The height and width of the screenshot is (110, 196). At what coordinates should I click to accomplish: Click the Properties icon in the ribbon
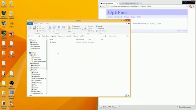[85, 27]
